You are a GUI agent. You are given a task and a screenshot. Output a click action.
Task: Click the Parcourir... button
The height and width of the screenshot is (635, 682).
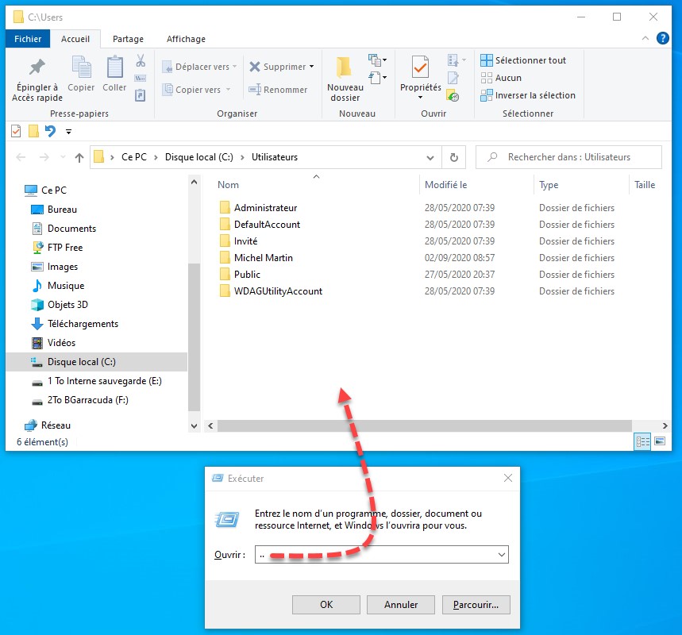click(476, 605)
